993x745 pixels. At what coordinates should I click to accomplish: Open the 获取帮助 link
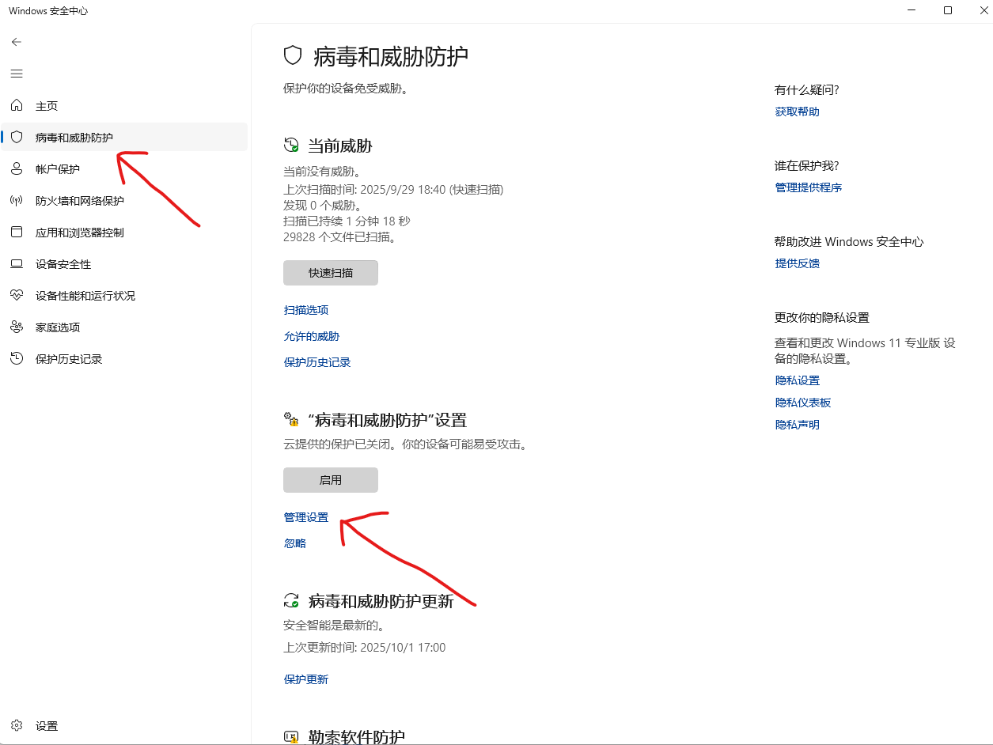coord(797,112)
